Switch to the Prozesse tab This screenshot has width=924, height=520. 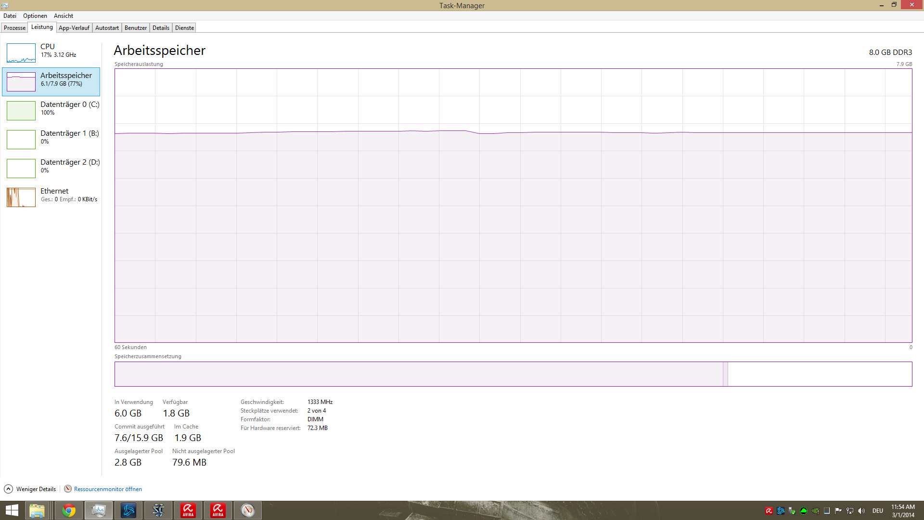(14, 28)
